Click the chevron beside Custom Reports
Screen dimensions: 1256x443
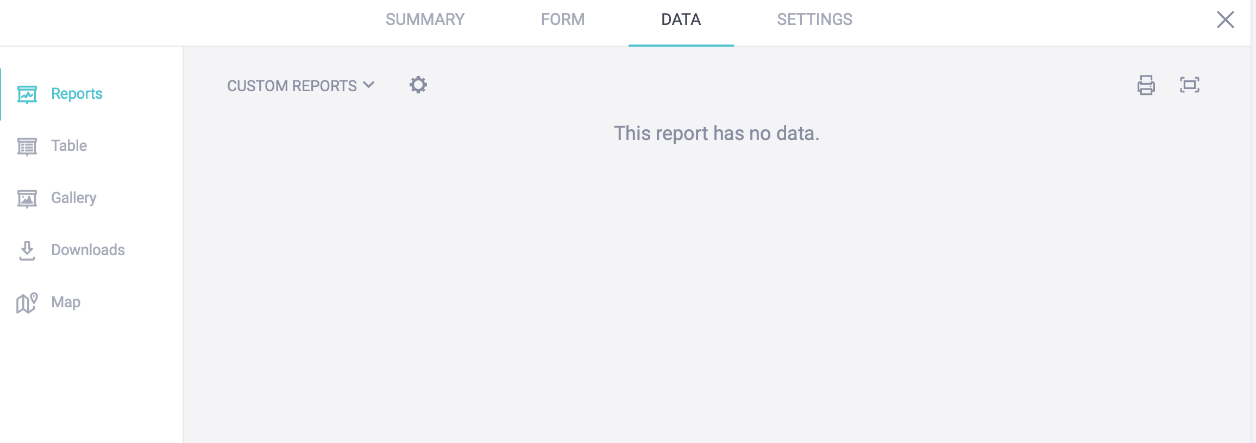(369, 85)
